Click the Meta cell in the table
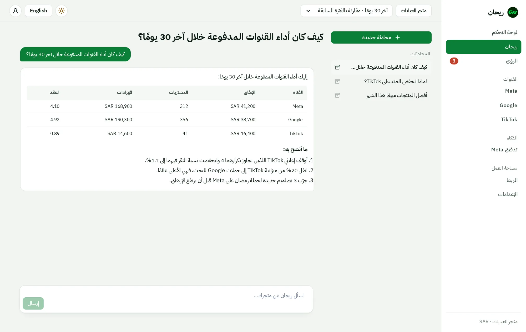Viewport: 526px width, 332px height. [298, 106]
